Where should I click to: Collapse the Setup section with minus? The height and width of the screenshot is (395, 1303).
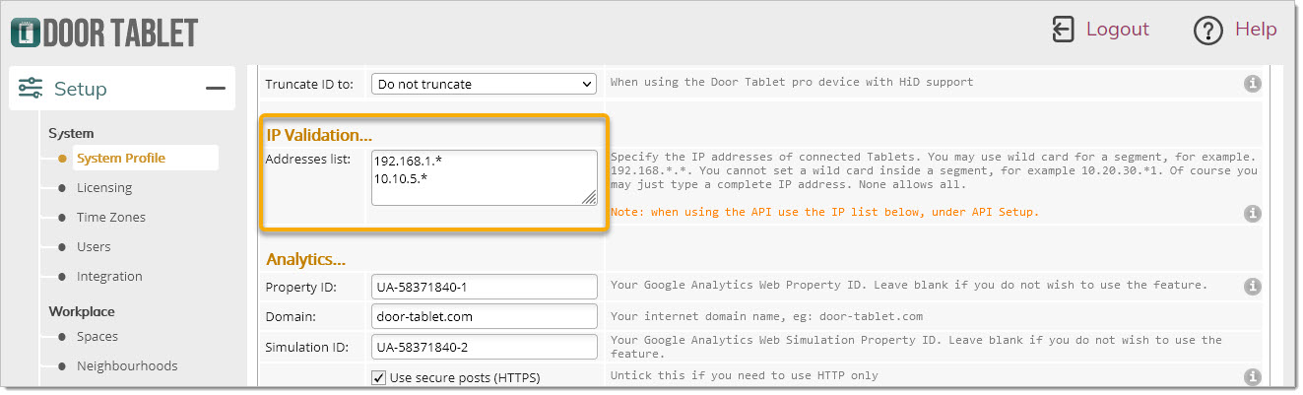click(215, 89)
